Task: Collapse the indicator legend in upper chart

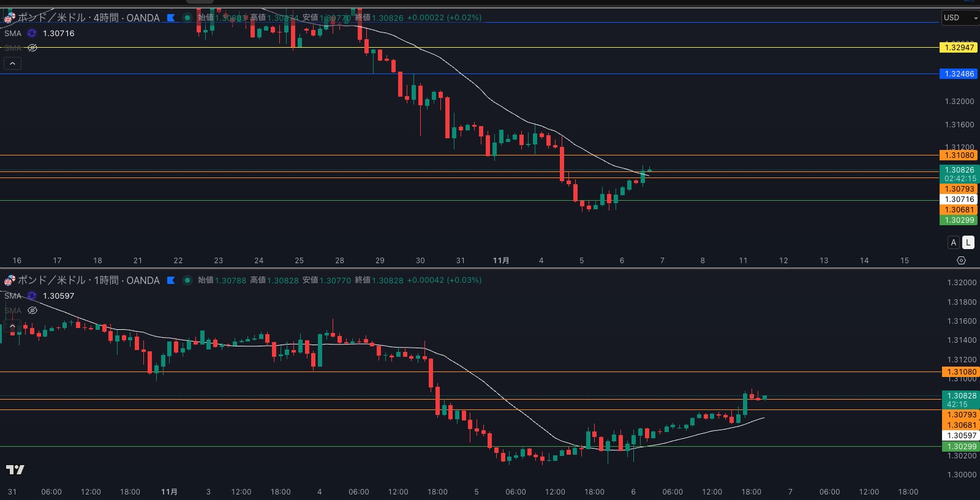Action: [12, 63]
